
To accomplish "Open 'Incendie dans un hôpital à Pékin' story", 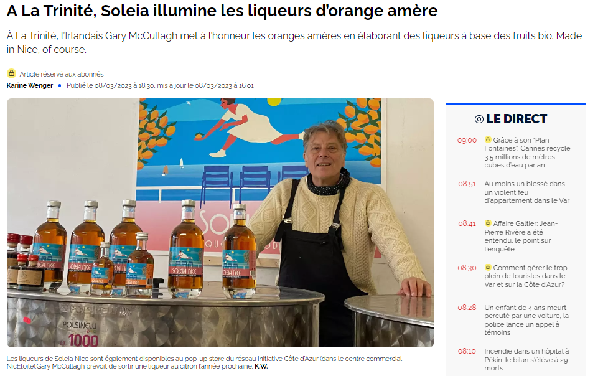I will tap(526, 359).
